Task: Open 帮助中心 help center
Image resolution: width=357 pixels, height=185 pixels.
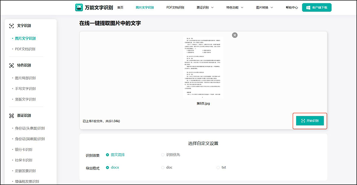Action: coord(292,8)
